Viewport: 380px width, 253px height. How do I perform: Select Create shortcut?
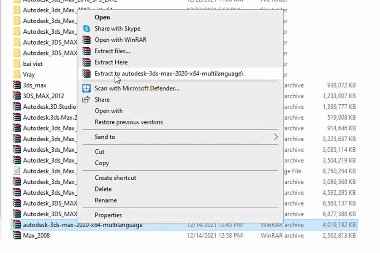tap(115, 178)
